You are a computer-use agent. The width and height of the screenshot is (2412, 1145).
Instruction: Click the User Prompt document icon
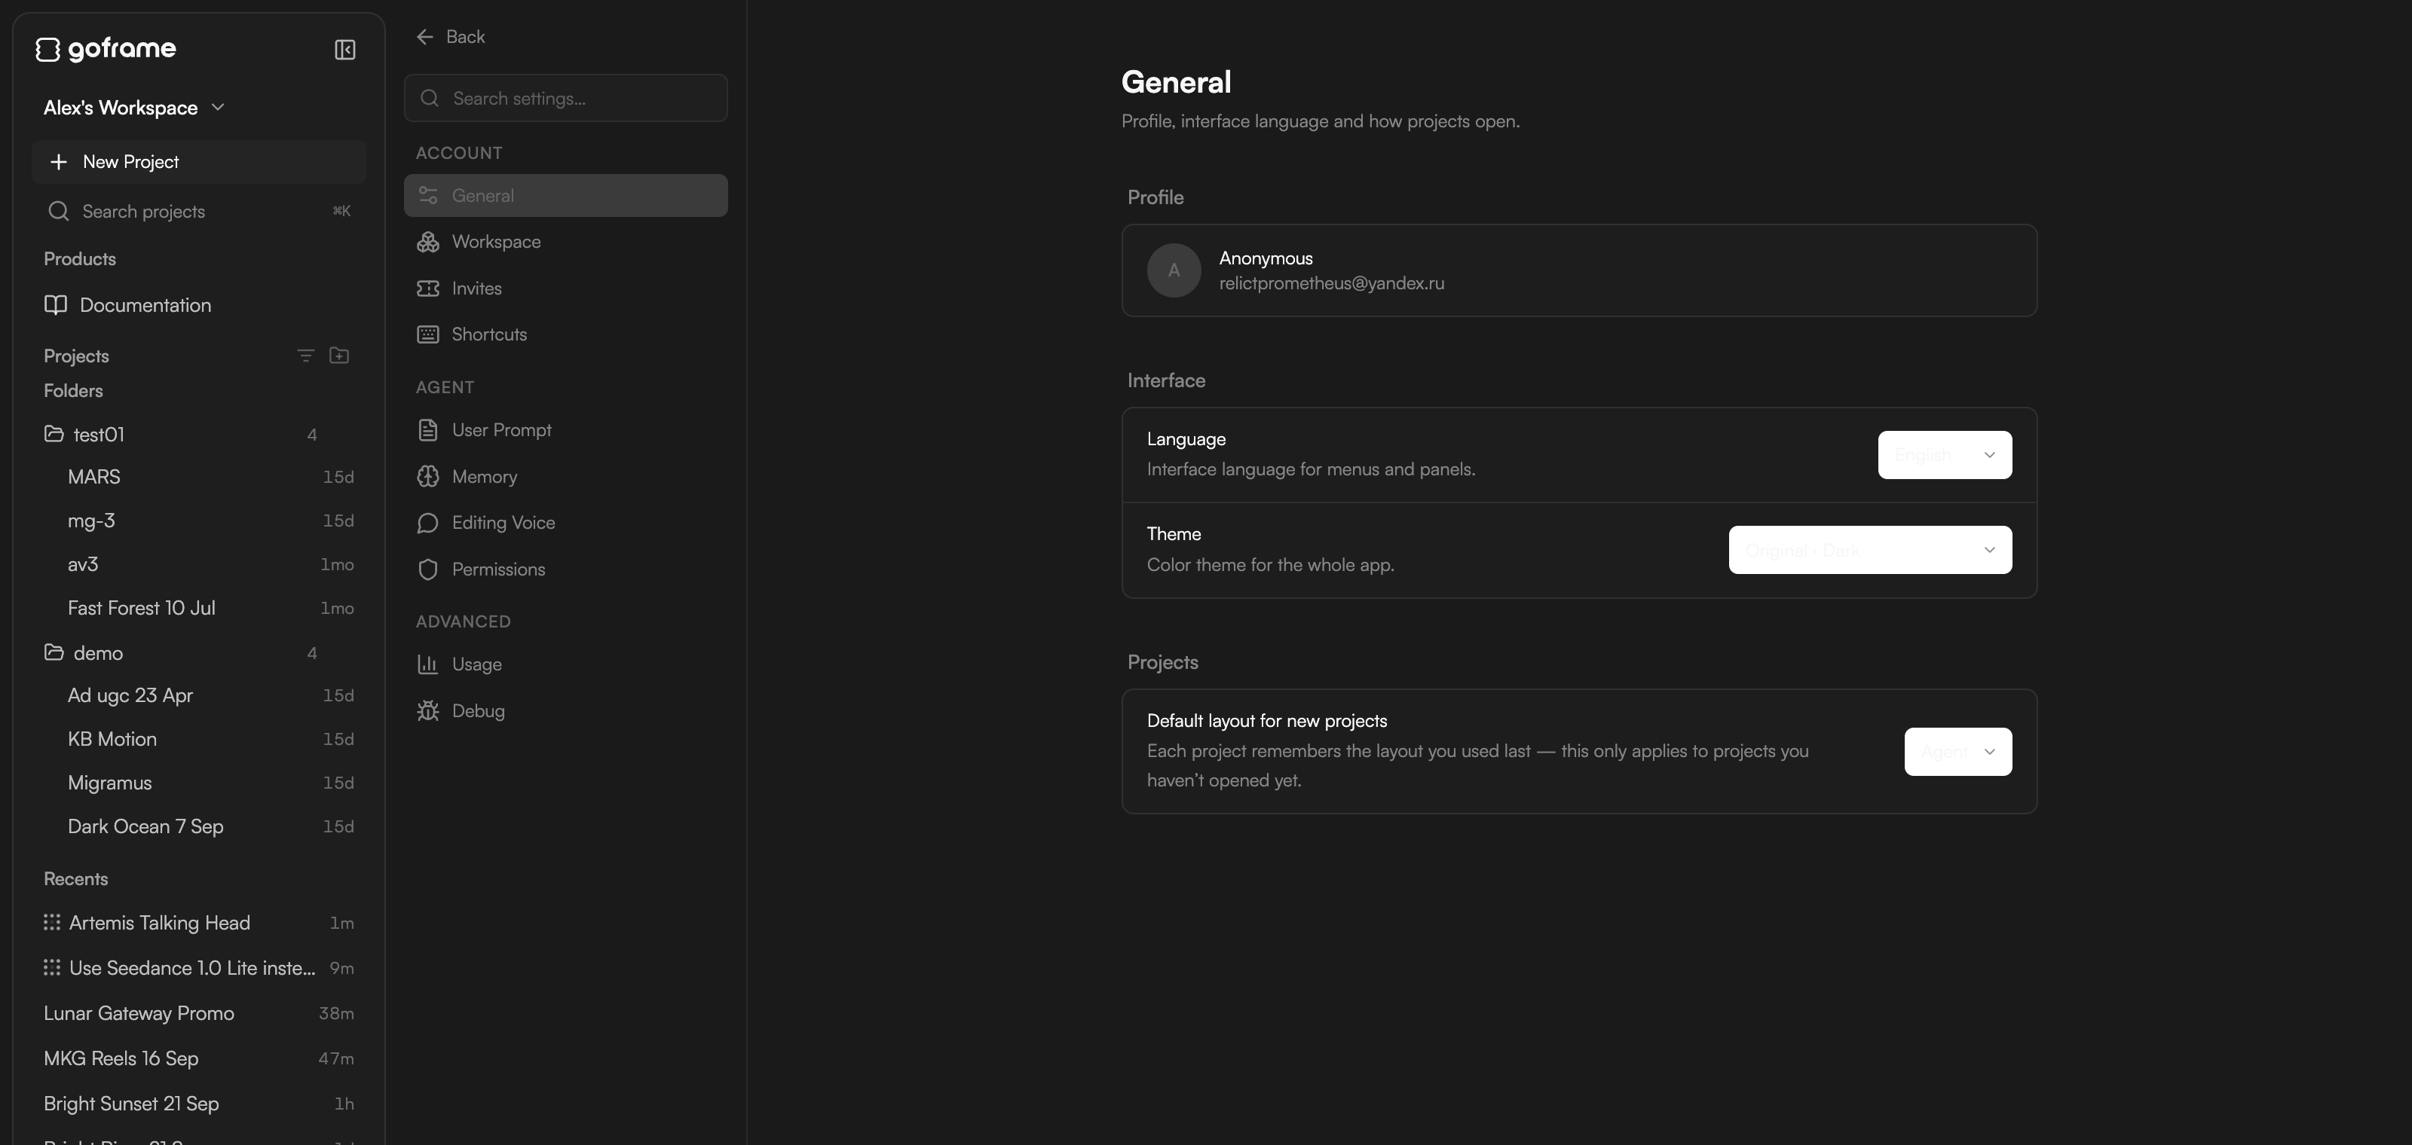[428, 430]
